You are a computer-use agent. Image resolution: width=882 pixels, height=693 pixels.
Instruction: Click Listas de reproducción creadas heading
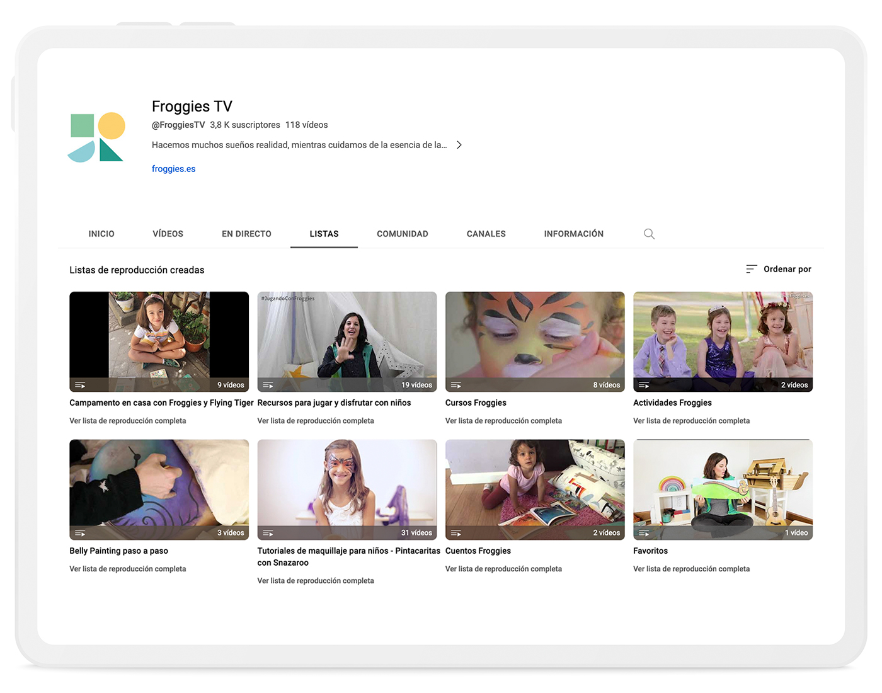tap(137, 270)
